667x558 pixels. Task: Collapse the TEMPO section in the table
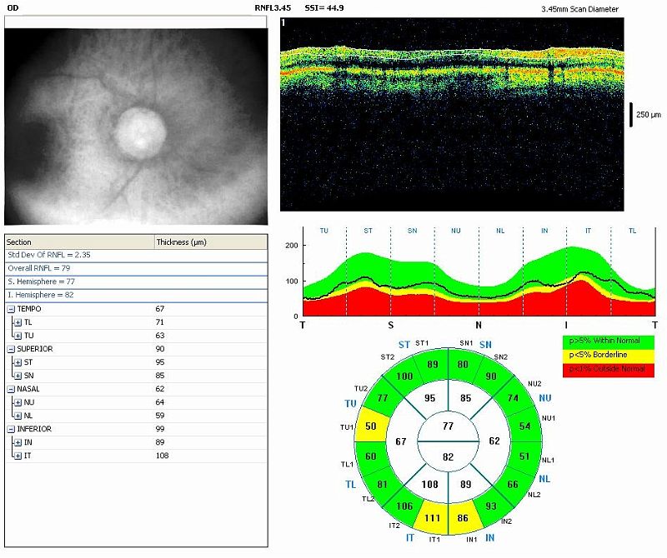tap(11, 309)
